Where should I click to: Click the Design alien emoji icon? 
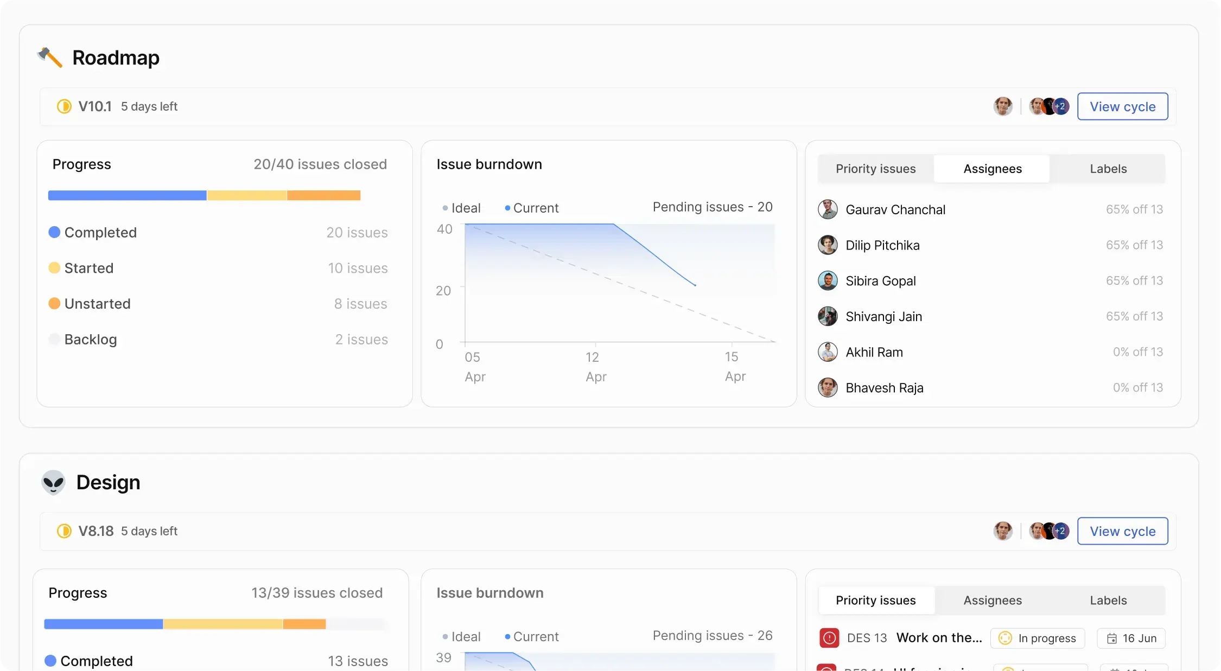coord(53,482)
